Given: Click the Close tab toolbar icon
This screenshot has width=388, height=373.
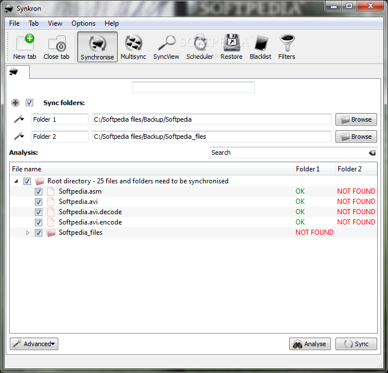Looking at the screenshot, I should click(57, 47).
